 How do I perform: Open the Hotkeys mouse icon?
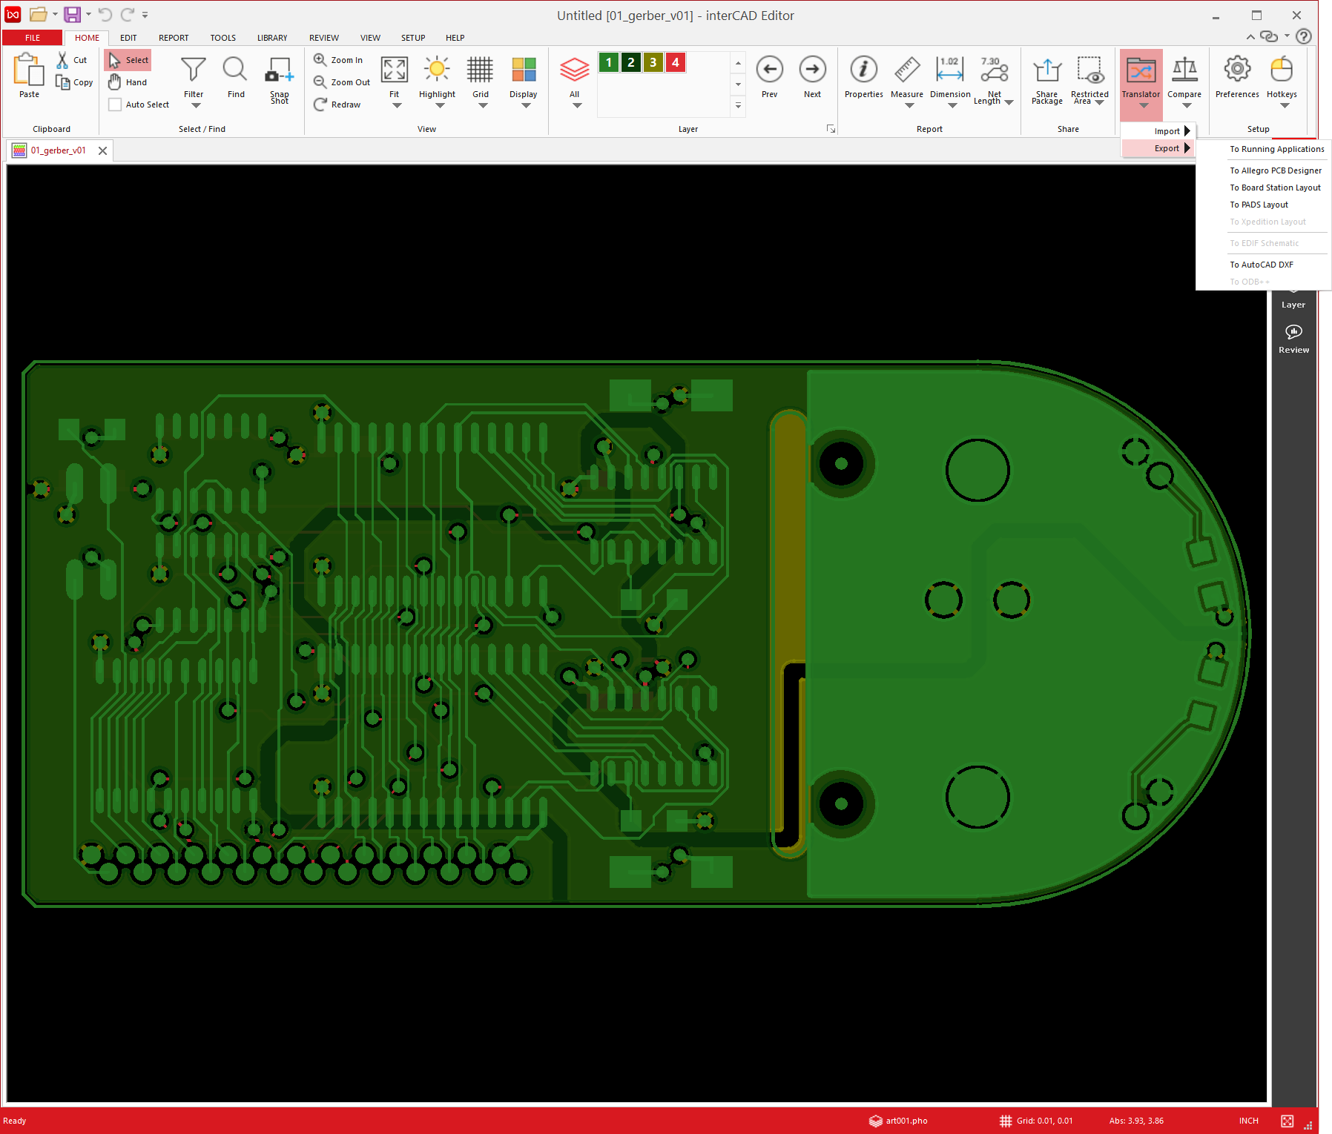(1282, 69)
